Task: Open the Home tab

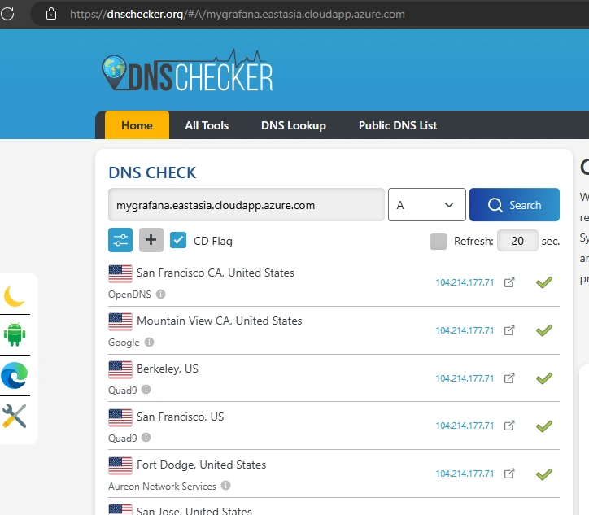Action: click(137, 125)
